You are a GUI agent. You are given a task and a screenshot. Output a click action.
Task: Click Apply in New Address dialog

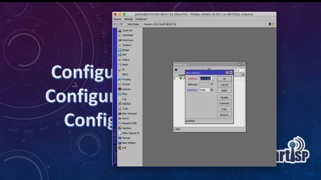(x=224, y=90)
